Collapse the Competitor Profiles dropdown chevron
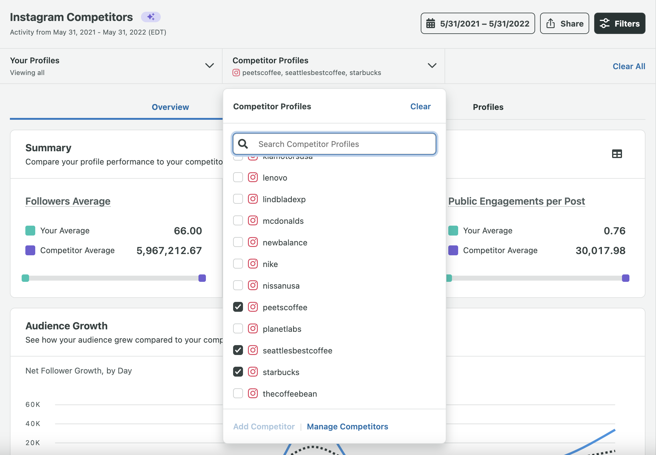The width and height of the screenshot is (656, 455). (432, 65)
